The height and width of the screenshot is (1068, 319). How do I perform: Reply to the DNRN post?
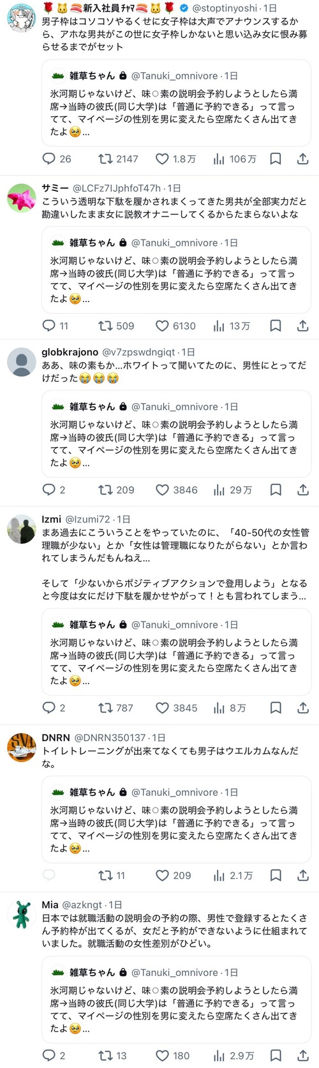click(48, 875)
